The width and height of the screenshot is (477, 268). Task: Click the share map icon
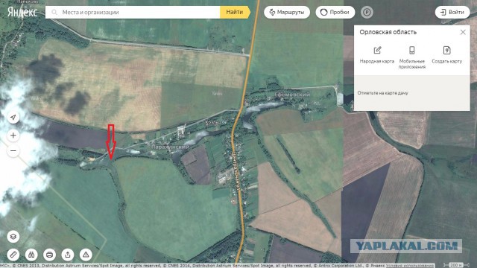(x=68, y=255)
